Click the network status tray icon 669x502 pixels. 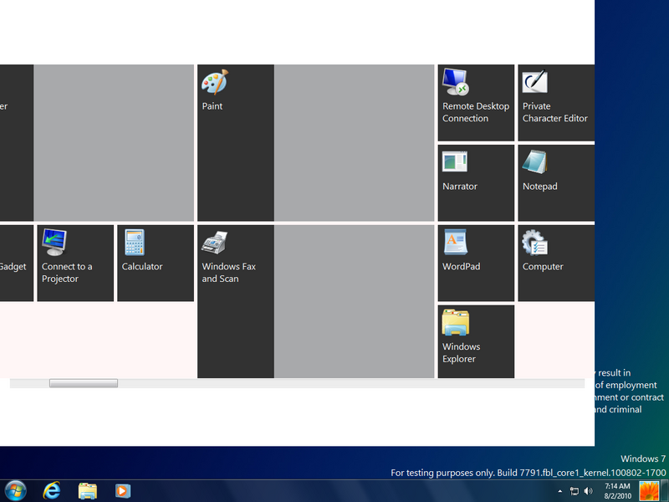(575, 491)
